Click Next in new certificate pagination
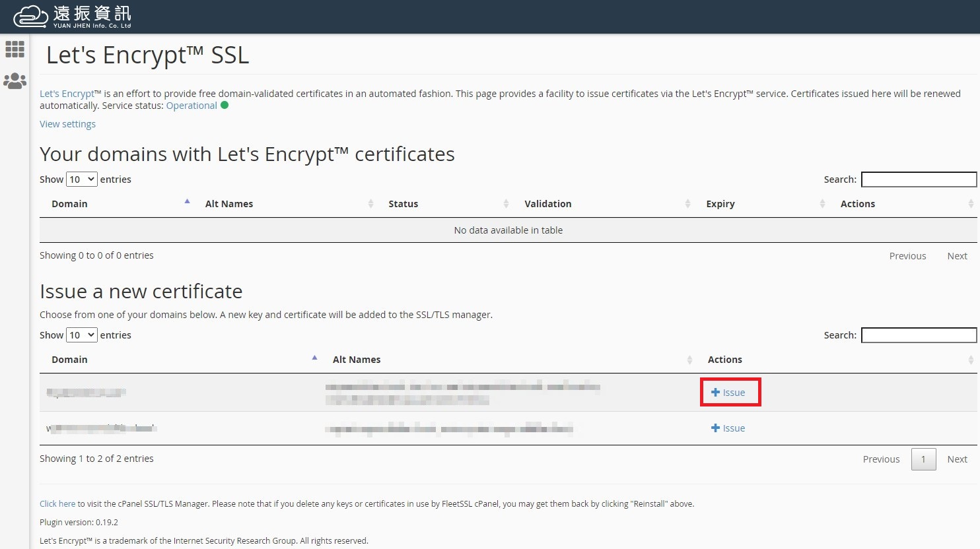This screenshot has width=980, height=549. tap(957, 459)
